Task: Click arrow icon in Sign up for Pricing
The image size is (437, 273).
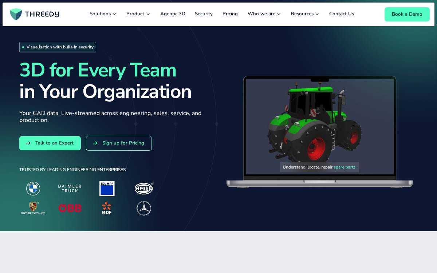Action: [95, 143]
